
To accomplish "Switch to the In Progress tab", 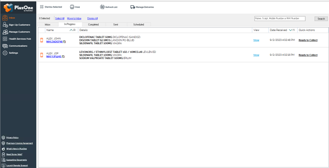I will (70, 24).
